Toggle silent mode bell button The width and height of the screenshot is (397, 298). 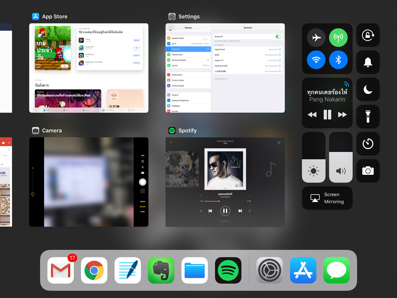(x=368, y=62)
